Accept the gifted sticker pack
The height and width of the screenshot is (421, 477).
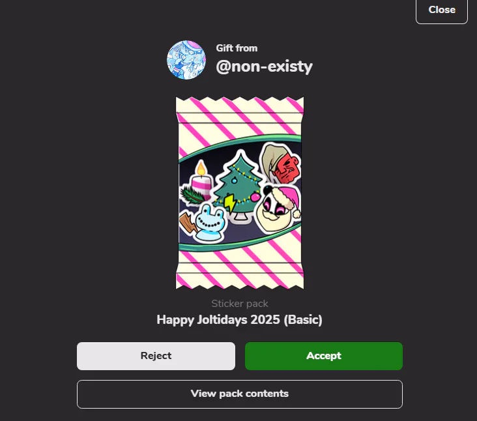pos(324,356)
